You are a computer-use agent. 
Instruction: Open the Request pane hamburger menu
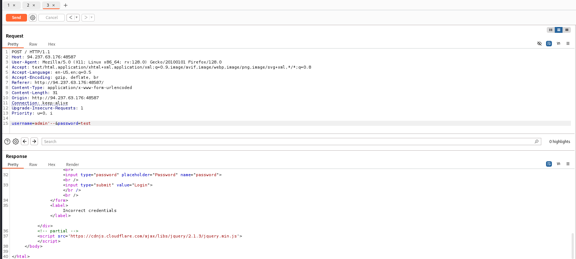tap(568, 43)
